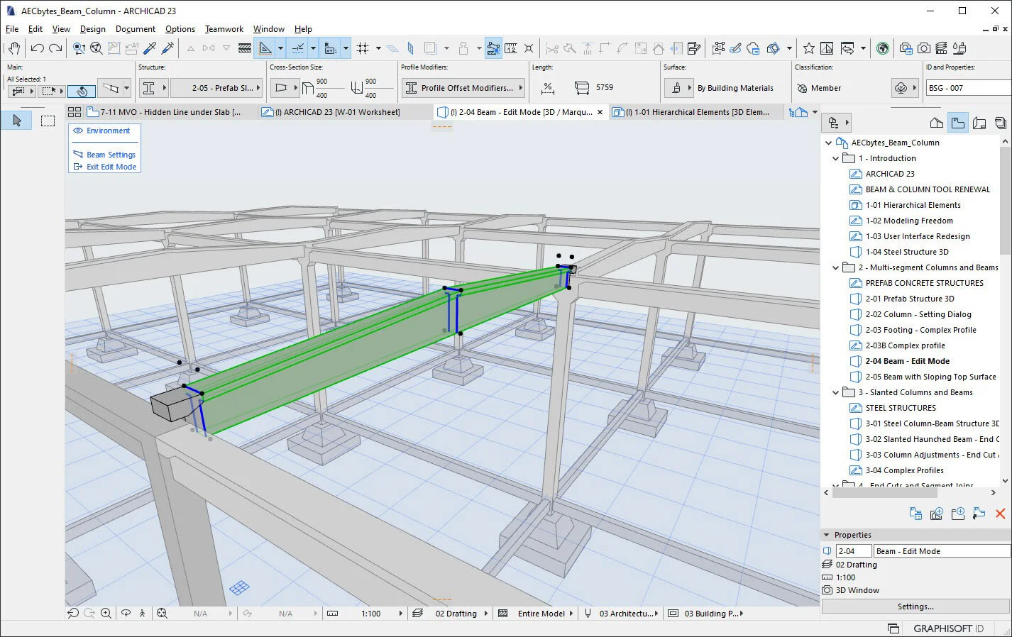
Task: Inject parameters with the syringe icon
Action: pyautogui.click(x=168, y=48)
